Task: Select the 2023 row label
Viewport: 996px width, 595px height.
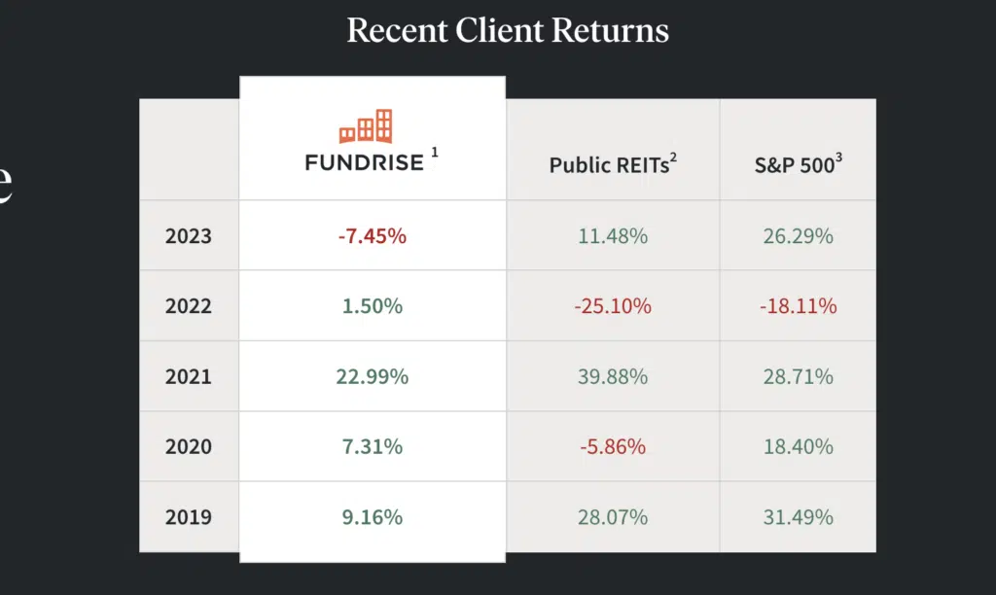Action: 189,236
